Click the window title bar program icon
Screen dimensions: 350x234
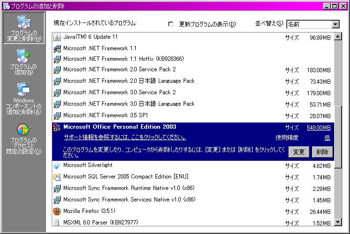[7, 6]
